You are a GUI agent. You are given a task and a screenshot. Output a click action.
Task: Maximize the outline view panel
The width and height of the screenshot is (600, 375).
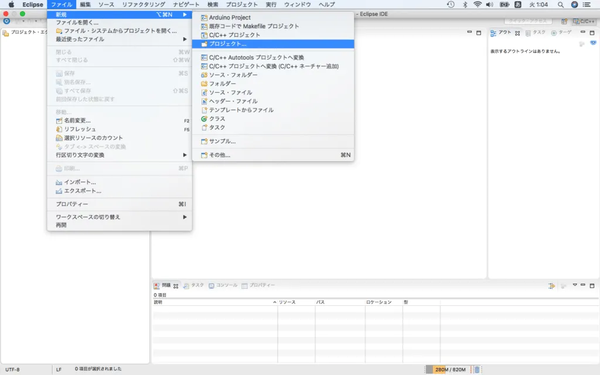point(592,33)
